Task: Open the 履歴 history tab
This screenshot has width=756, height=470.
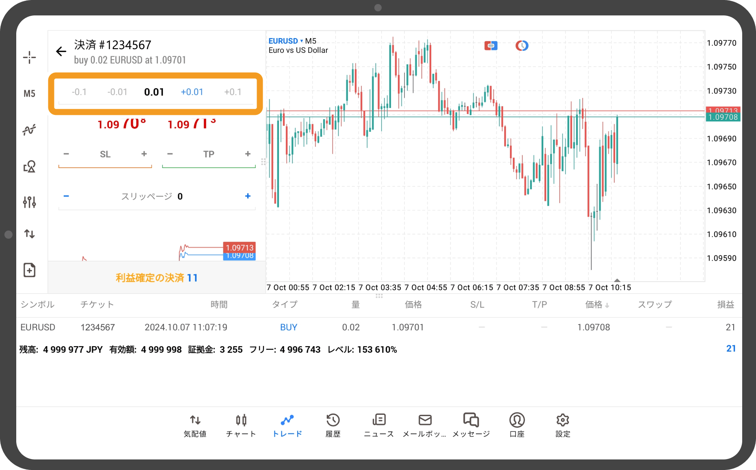Action: pos(333,425)
